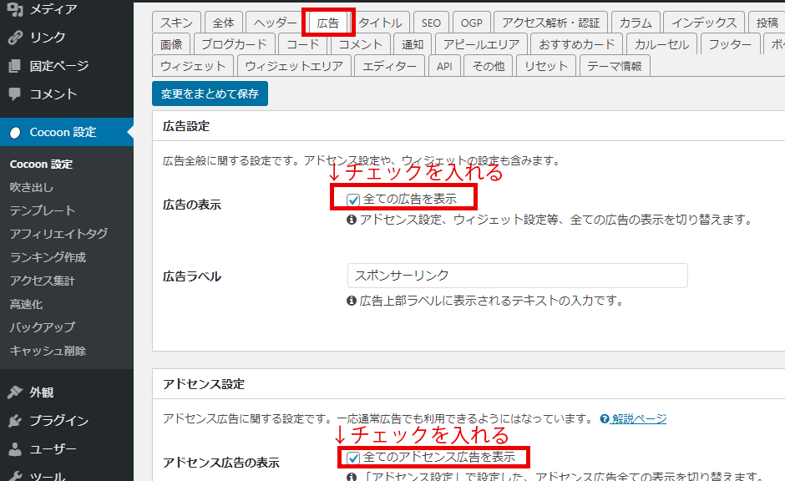Click the Cocoon 設定 circle icon

point(15,132)
